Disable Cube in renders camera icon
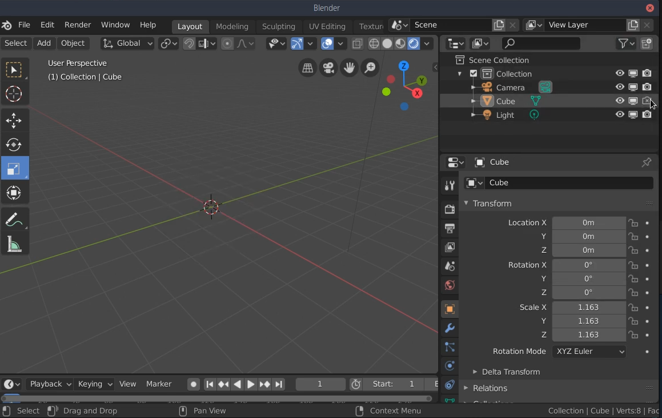The height and width of the screenshot is (418, 662). coord(647,101)
